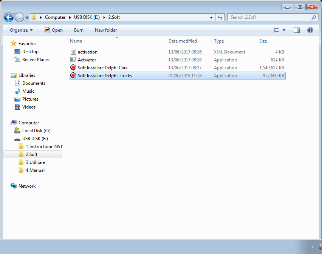The height and width of the screenshot is (254, 322).
Task: Create a New folder
Action: pos(106,30)
